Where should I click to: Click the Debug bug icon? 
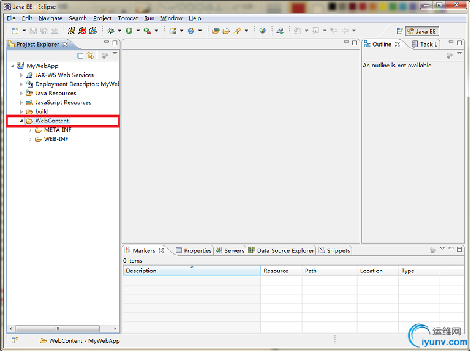coord(111,31)
